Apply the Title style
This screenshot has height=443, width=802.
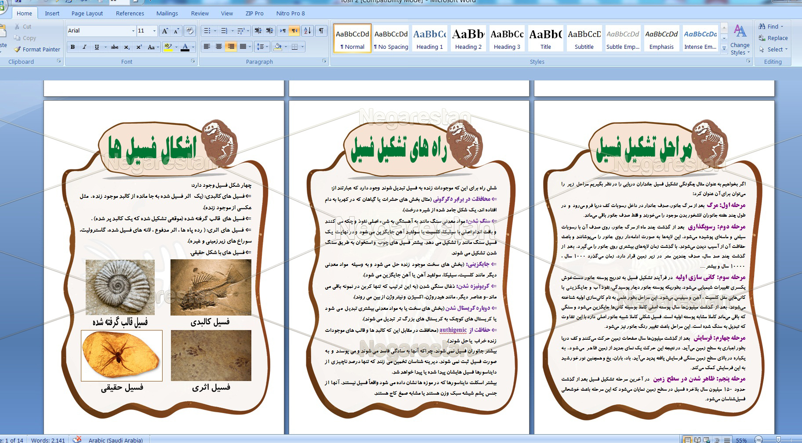click(x=546, y=39)
